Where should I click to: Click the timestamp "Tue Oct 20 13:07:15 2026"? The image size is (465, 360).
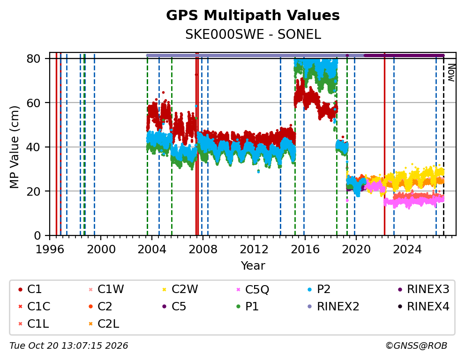[x=69, y=345]
